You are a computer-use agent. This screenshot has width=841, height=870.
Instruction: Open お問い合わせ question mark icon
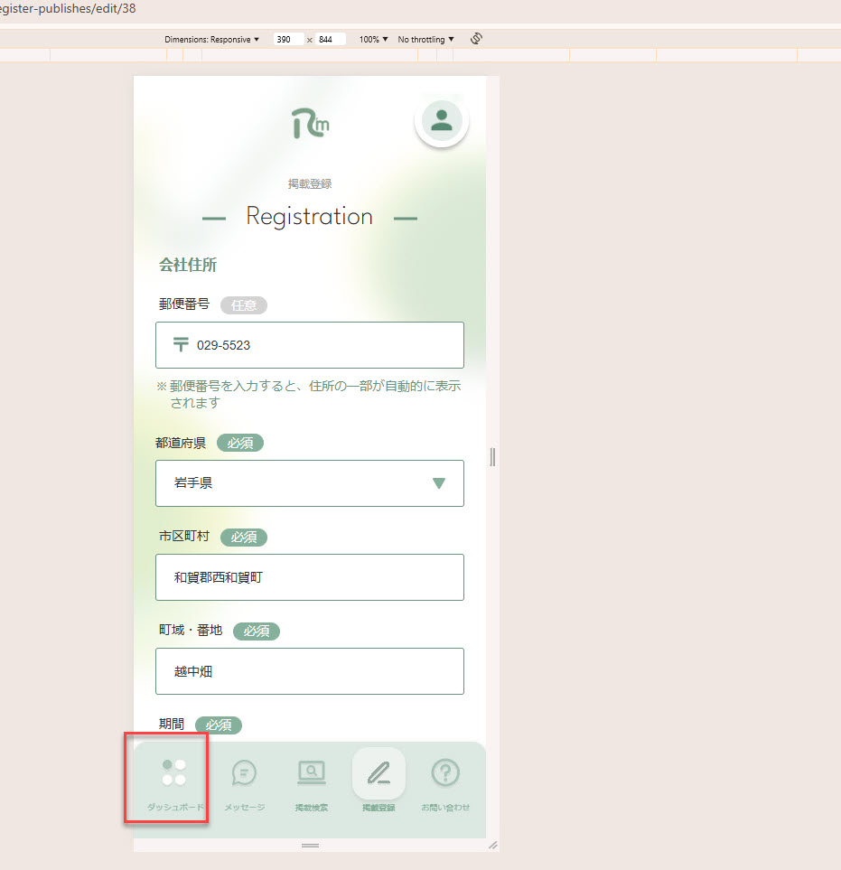tap(445, 773)
